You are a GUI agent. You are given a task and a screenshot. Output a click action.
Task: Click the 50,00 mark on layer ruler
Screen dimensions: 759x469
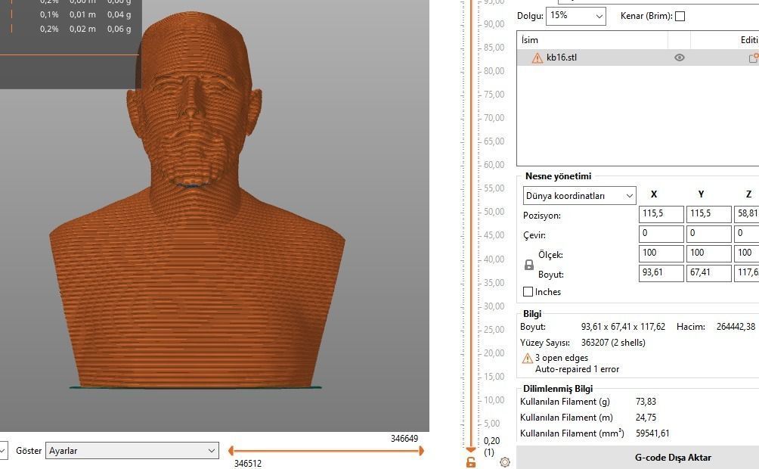coord(494,212)
